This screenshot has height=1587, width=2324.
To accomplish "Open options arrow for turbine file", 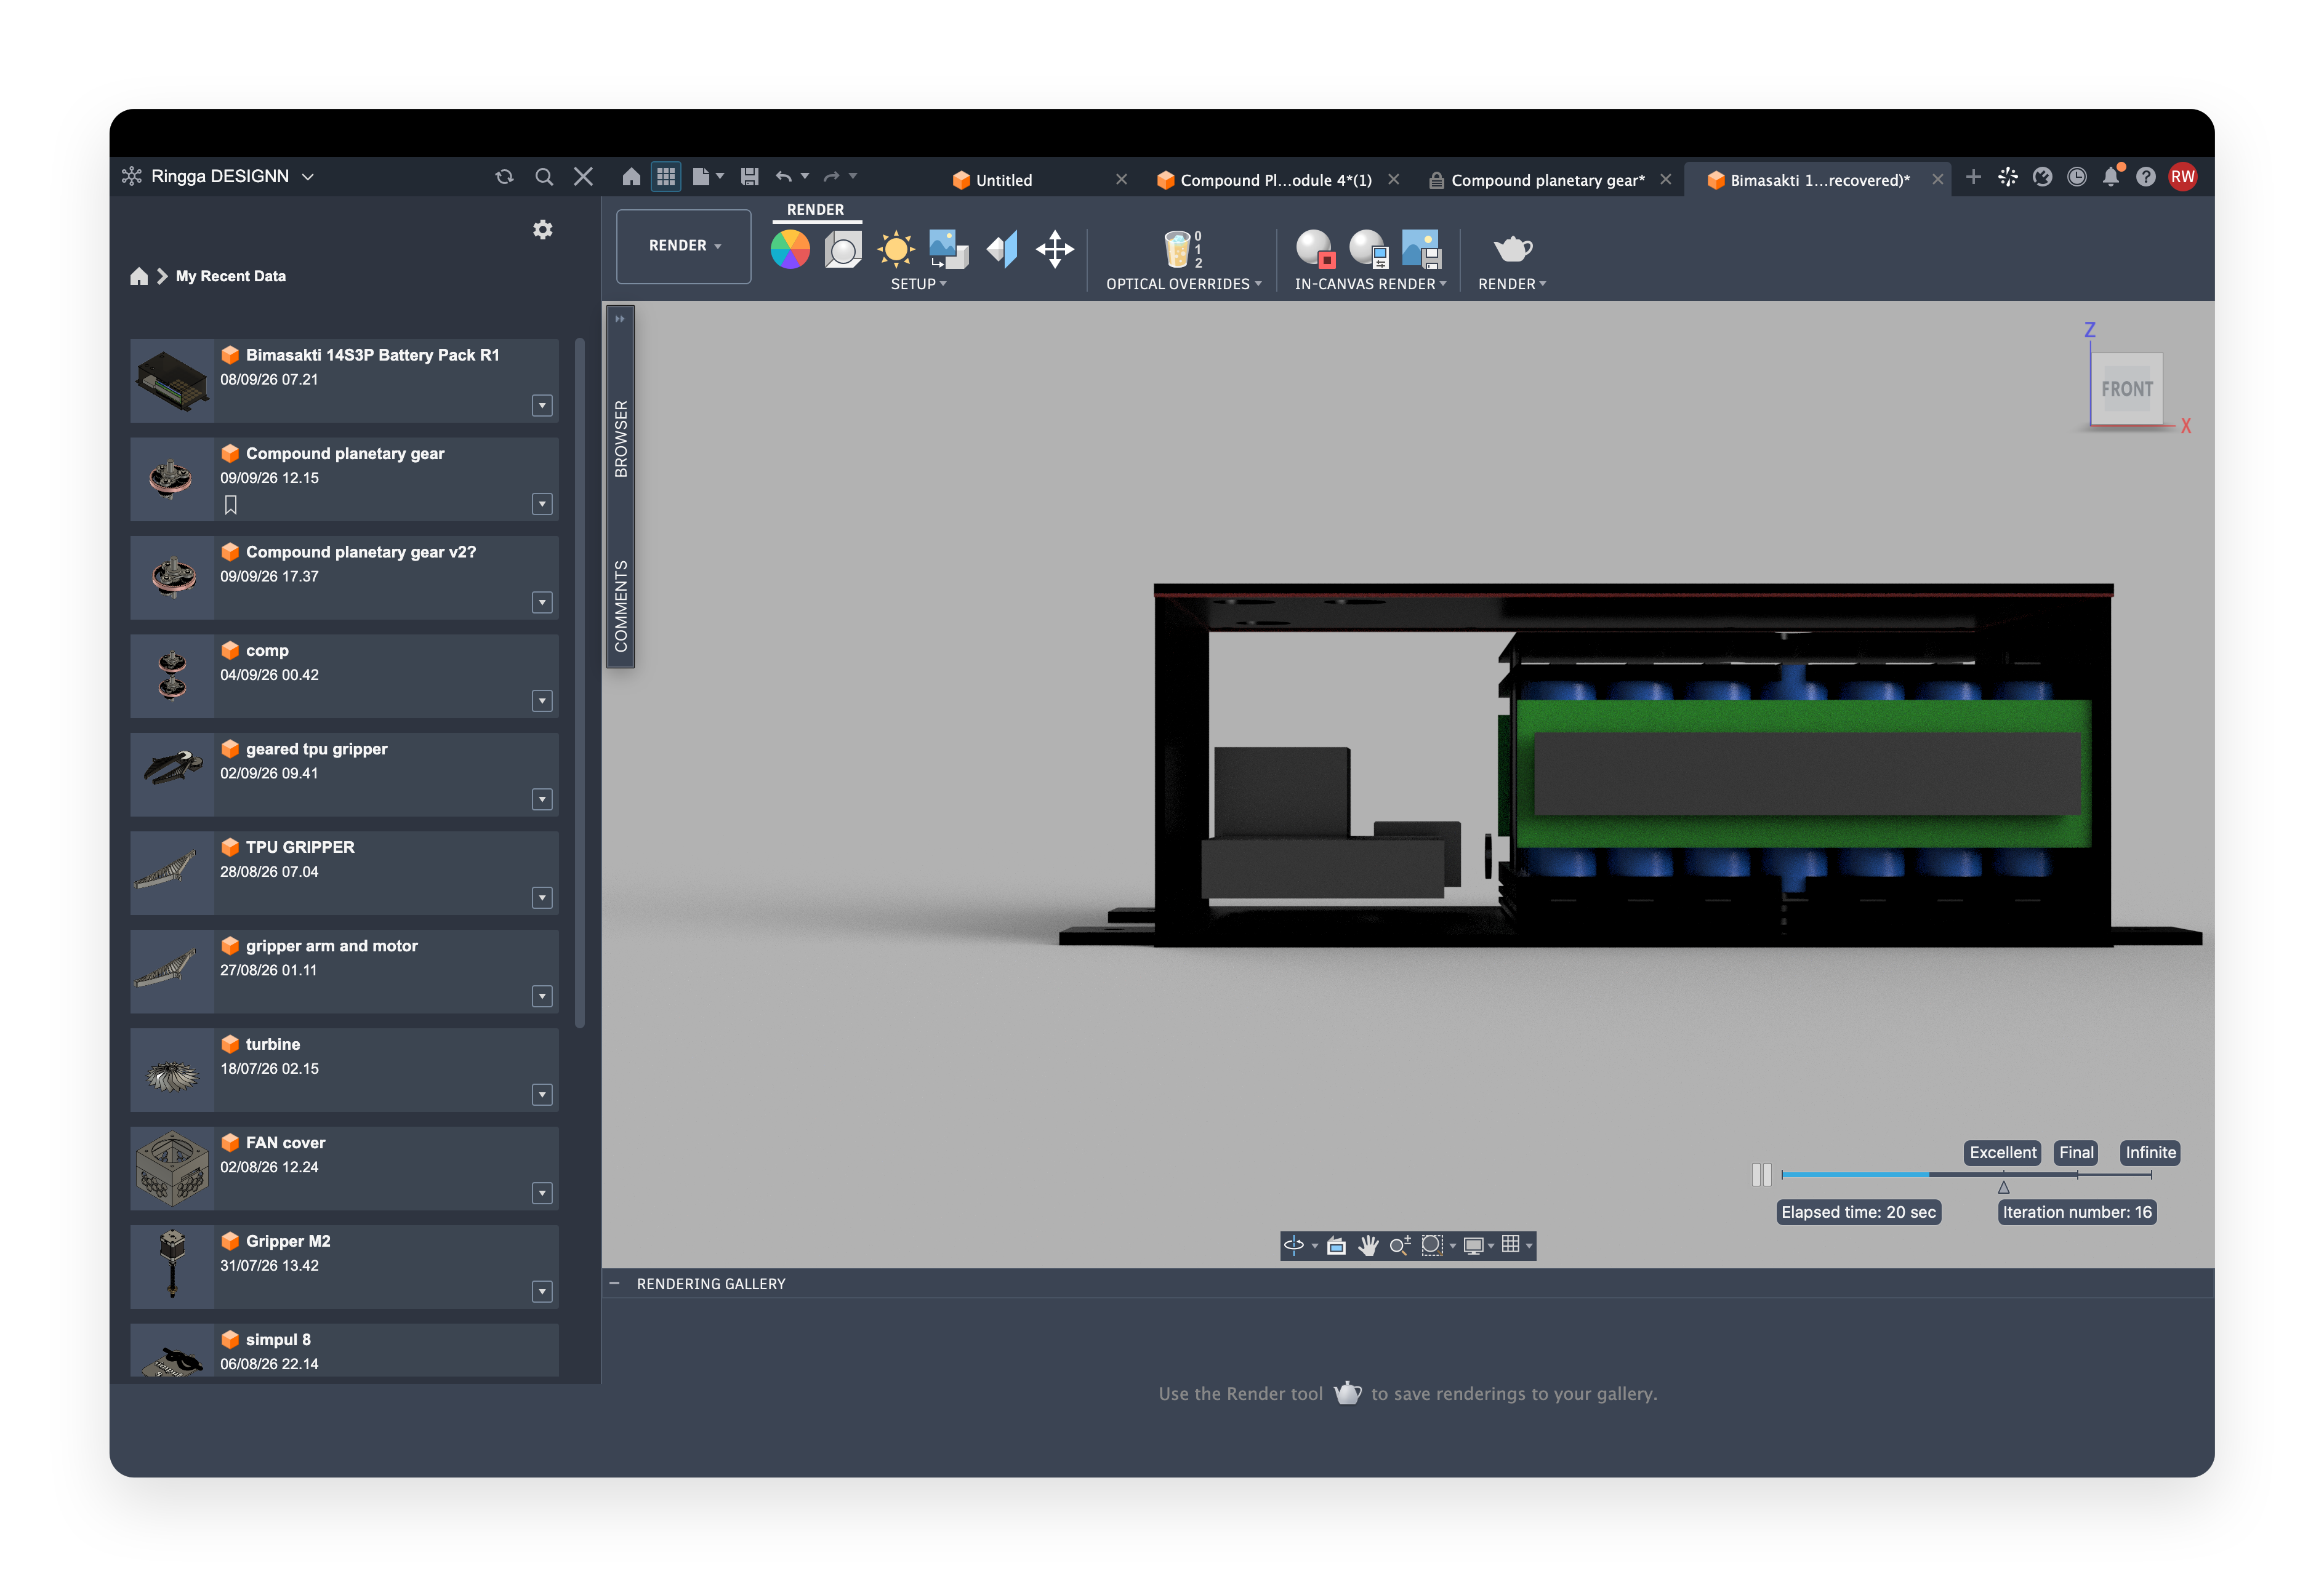I will pyautogui.click(x=542, y=1094).
